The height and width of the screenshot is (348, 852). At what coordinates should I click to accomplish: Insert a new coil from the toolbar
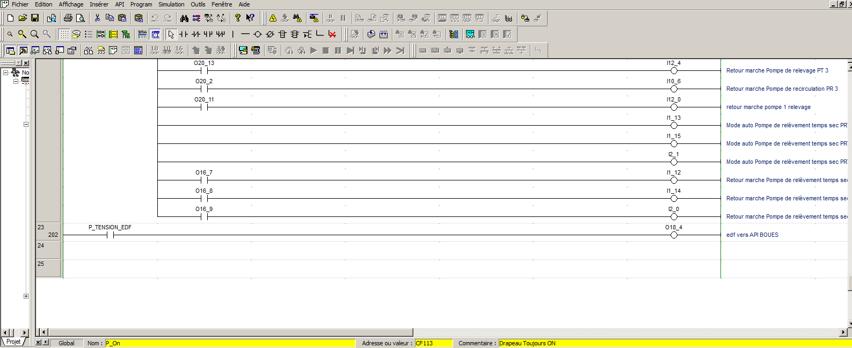coord(258,34)
